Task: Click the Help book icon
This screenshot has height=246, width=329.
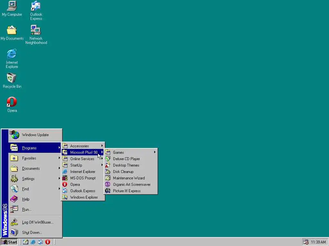Action: 14,199
